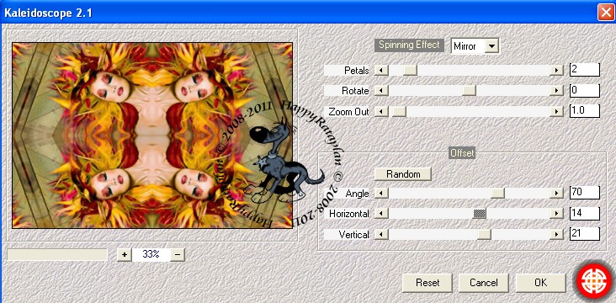The width and height of the screenshot is (616, 303).
Task: Click the Angle value field showing 70
Action: point(585,193)
